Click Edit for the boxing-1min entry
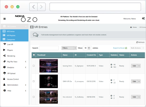Screen dimensions: 146x107 coord(134,66)
